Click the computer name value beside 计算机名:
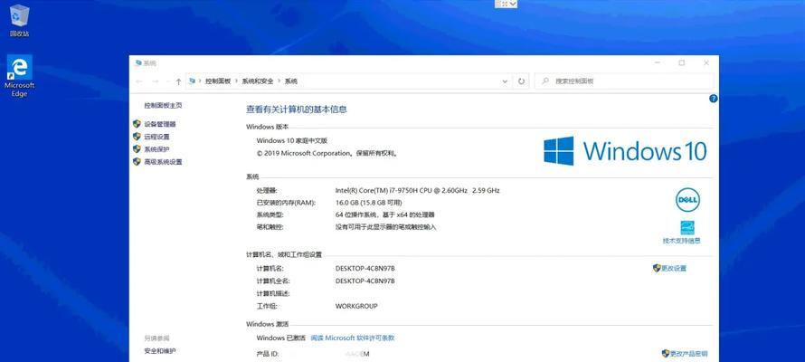This screenshot has height=362, width=805. click(365, 269)
